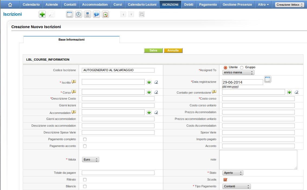
Task: Go to the Corsi menu tab
Action: coord(118,5)
